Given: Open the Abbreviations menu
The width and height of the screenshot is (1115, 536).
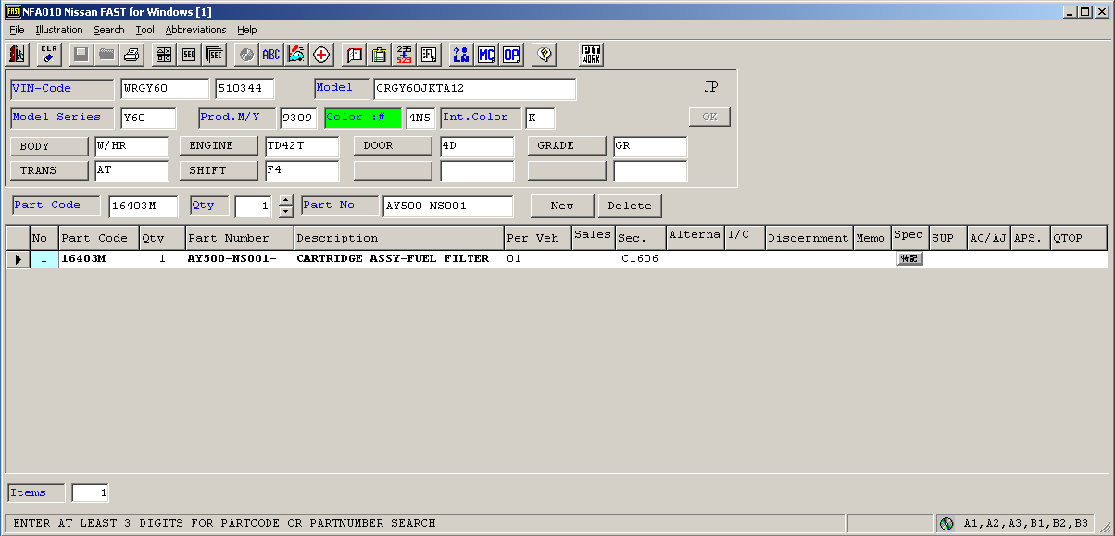Looking at the screenshot, I should [x=195, y=30].
